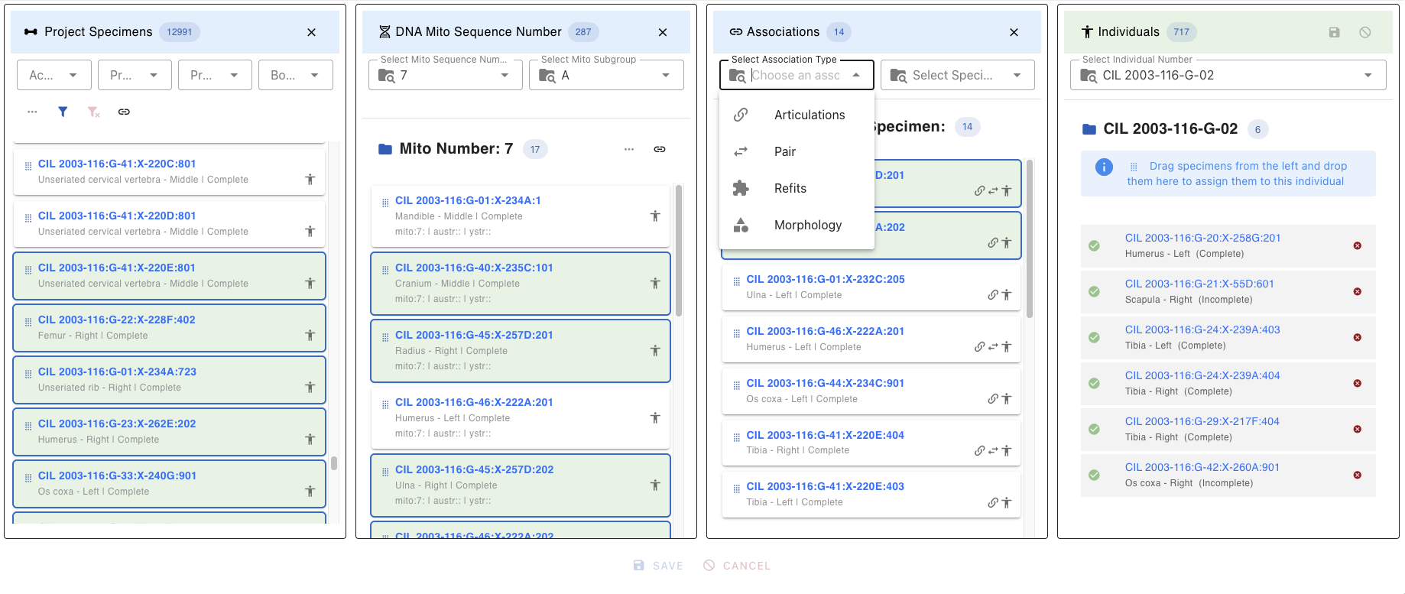Choose Articulations association type
This screenshot has width=1405, height=594.
point(797,115)
